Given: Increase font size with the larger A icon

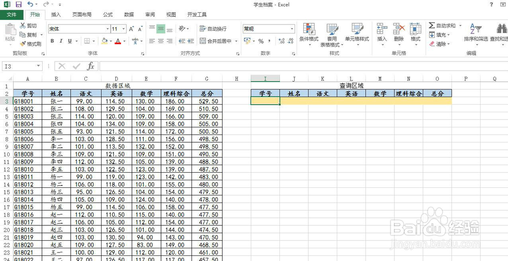Looking at the screenshot, I should (131, 29).
